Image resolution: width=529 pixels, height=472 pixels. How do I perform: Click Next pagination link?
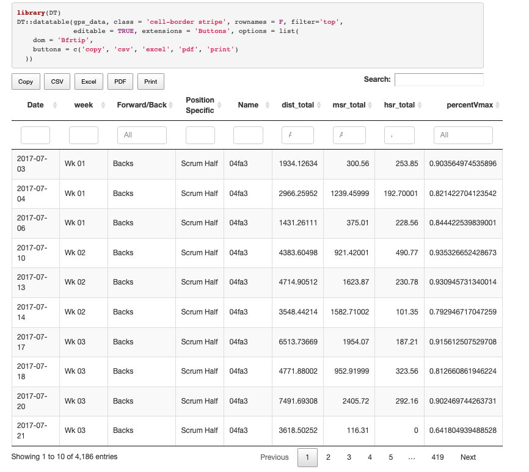[x=468, y=457]
